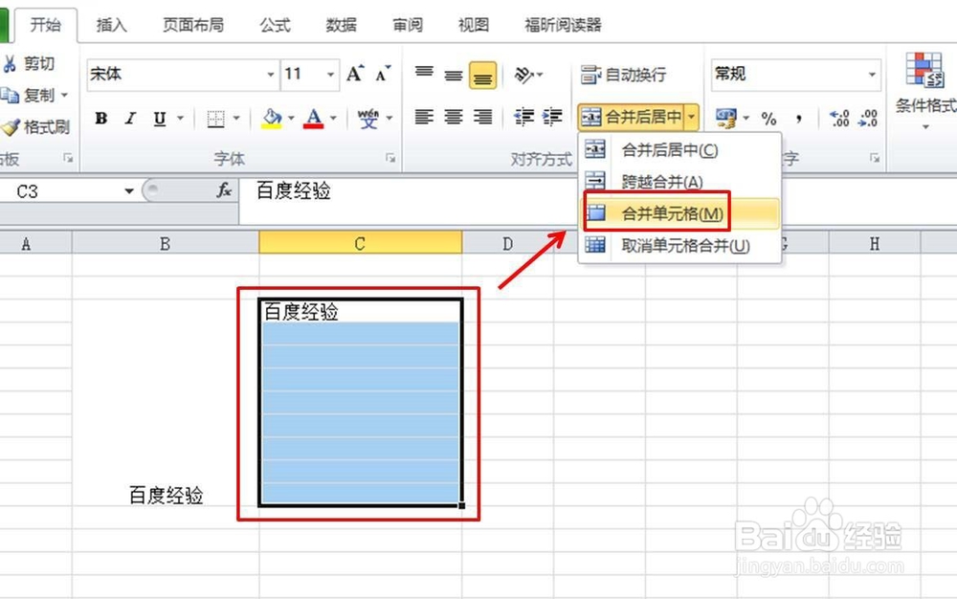
Task: Toggle bold formatting with the B icon
Action: click(x=101, y=119)
